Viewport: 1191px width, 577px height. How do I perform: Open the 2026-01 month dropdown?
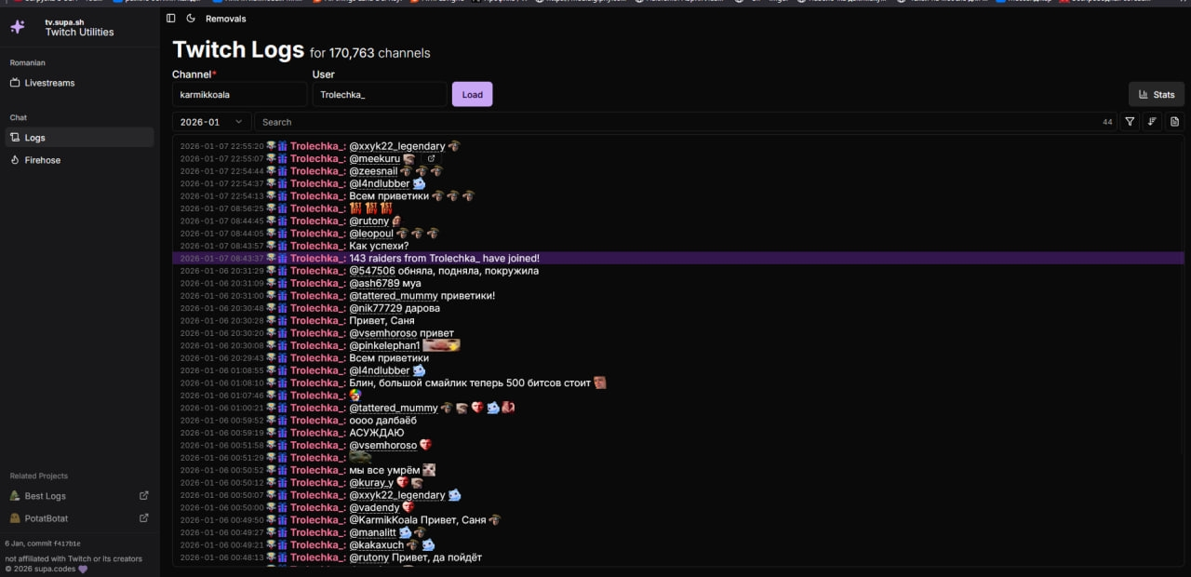pyautogui.click(x=211, y=122)
